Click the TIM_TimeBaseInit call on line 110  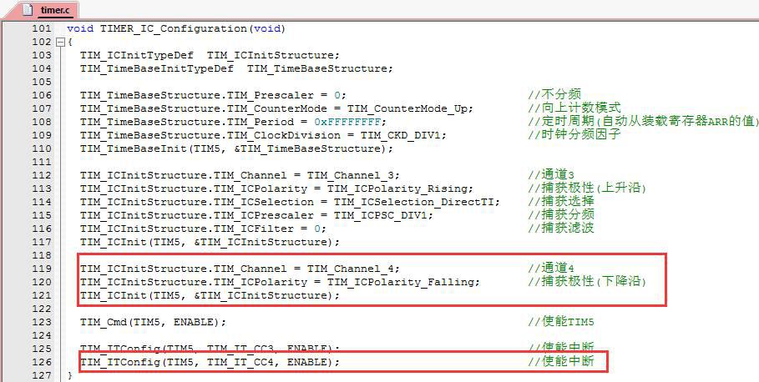pos(236,148)
